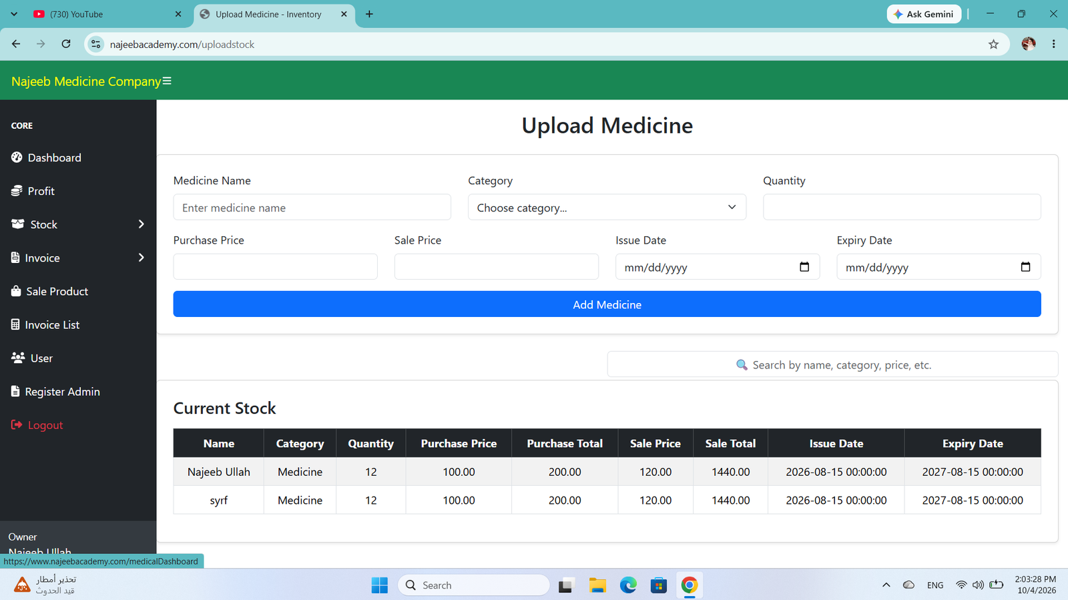Open Microsoft Store from the taskbar
Screen dimensions: 1068x600
click(x=659, y=585)
